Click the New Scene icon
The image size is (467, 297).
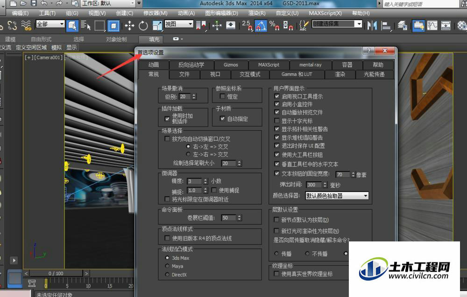point(13,4)
